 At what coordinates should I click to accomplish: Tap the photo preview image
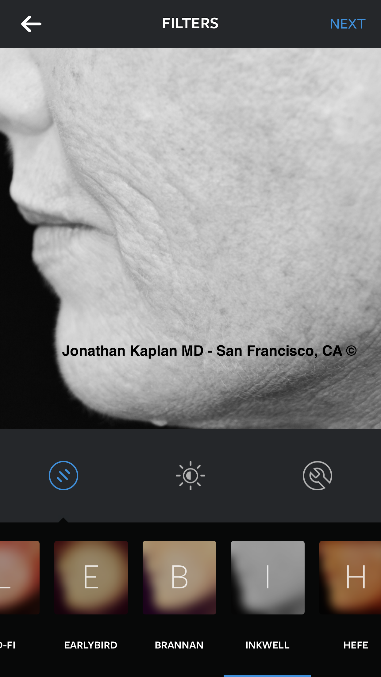(x=190, y=238)
